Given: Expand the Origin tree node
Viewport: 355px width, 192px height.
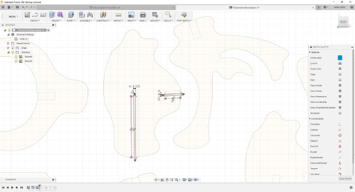Looking at the screenshot, I should tap(8, 48).
